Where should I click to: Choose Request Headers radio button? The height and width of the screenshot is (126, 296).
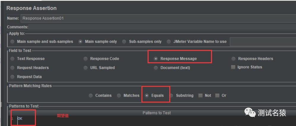pyautogui.click(x=12, y=68)
